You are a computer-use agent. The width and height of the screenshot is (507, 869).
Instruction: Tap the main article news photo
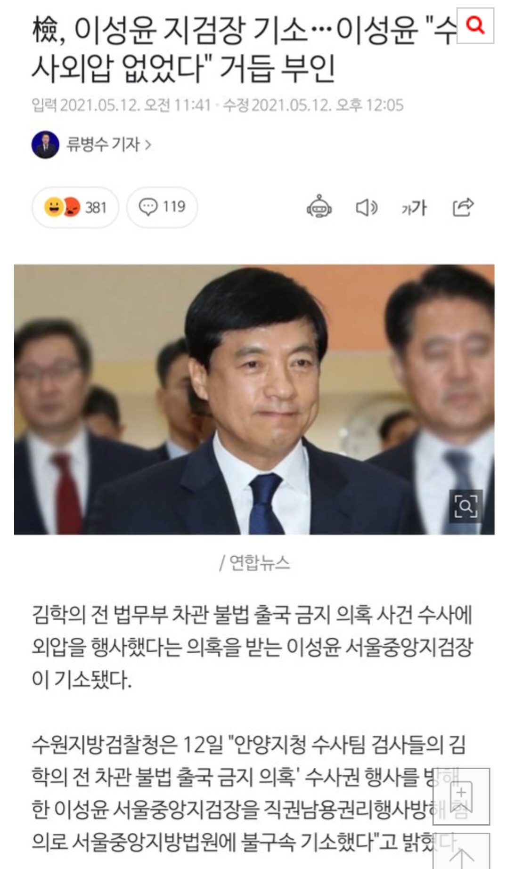pyautogui.click(x=254, y=399)
